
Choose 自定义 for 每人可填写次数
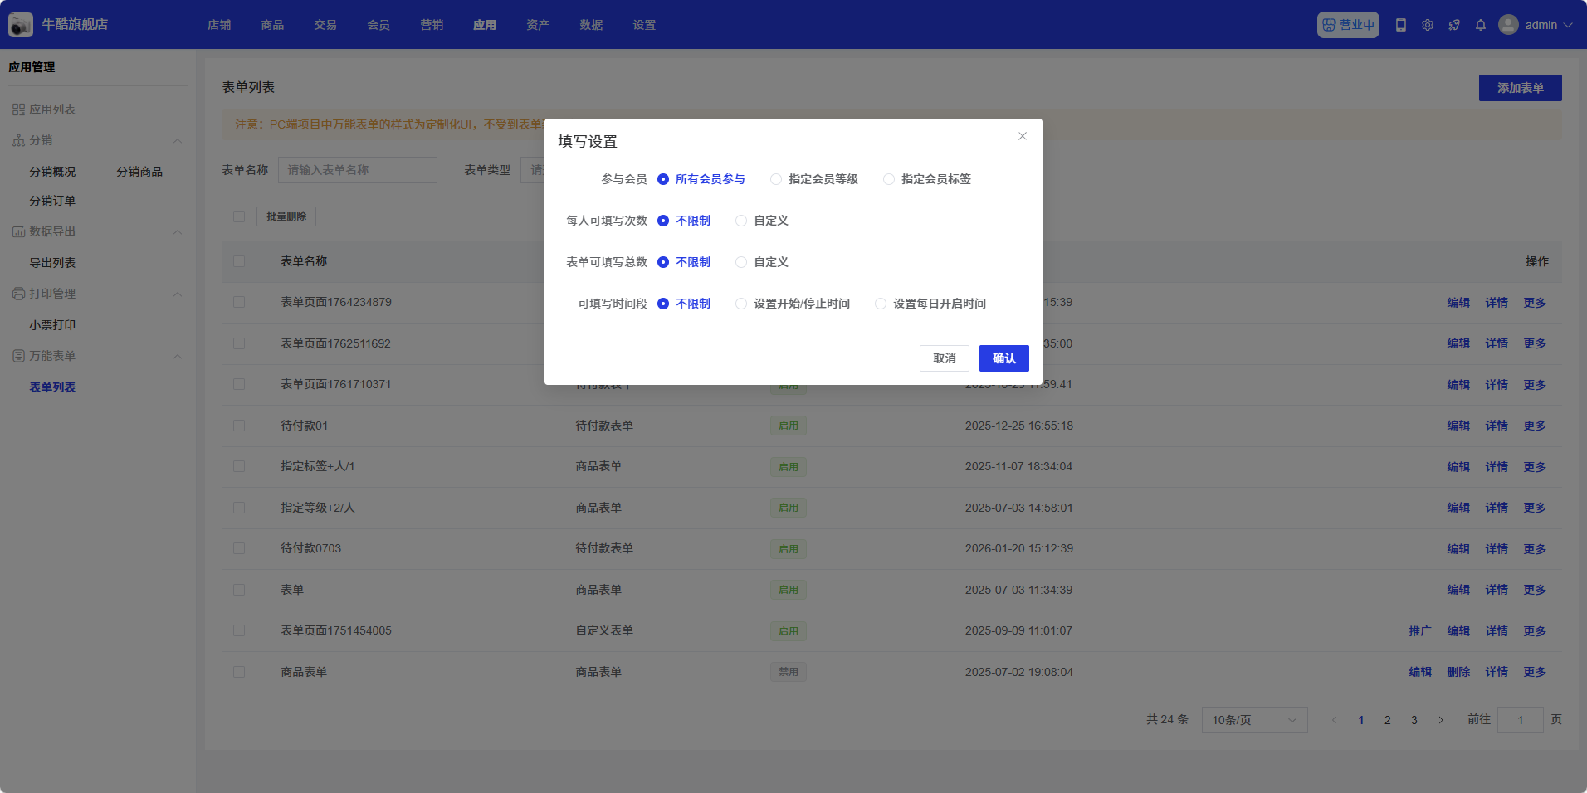[741, 221]
